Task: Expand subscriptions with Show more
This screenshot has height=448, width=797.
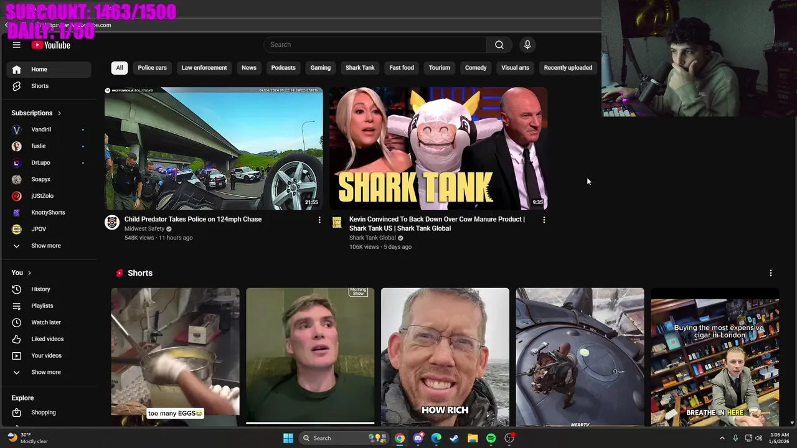Action: (49, 246)
